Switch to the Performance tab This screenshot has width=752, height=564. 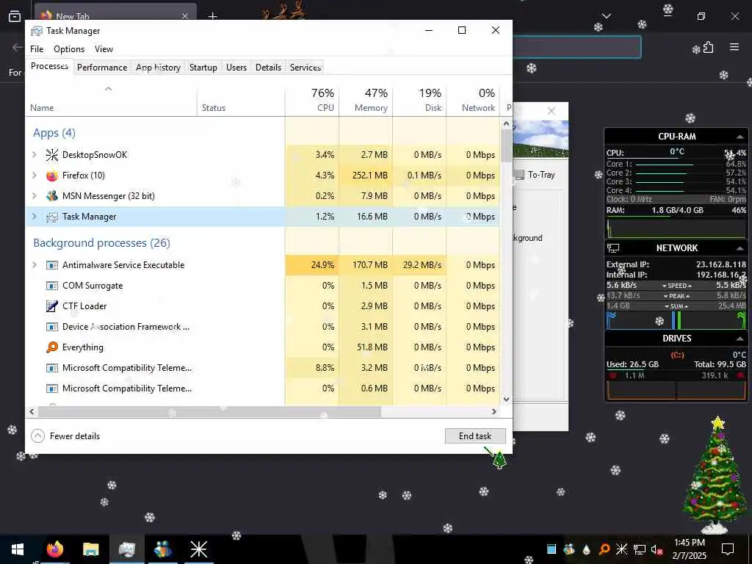tap(102, 67)
